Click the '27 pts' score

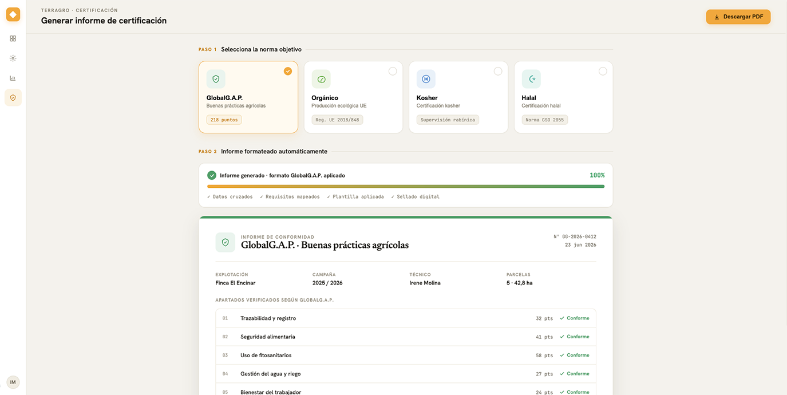coord(544,374)
